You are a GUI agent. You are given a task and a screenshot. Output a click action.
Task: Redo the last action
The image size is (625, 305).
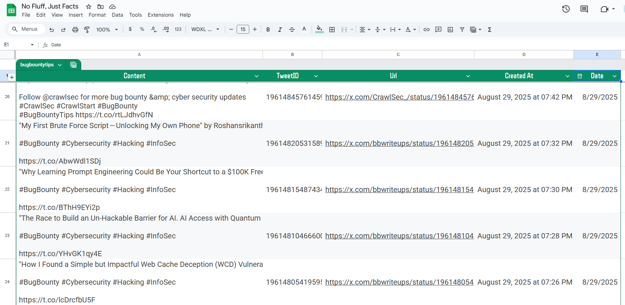pos(63,30)
